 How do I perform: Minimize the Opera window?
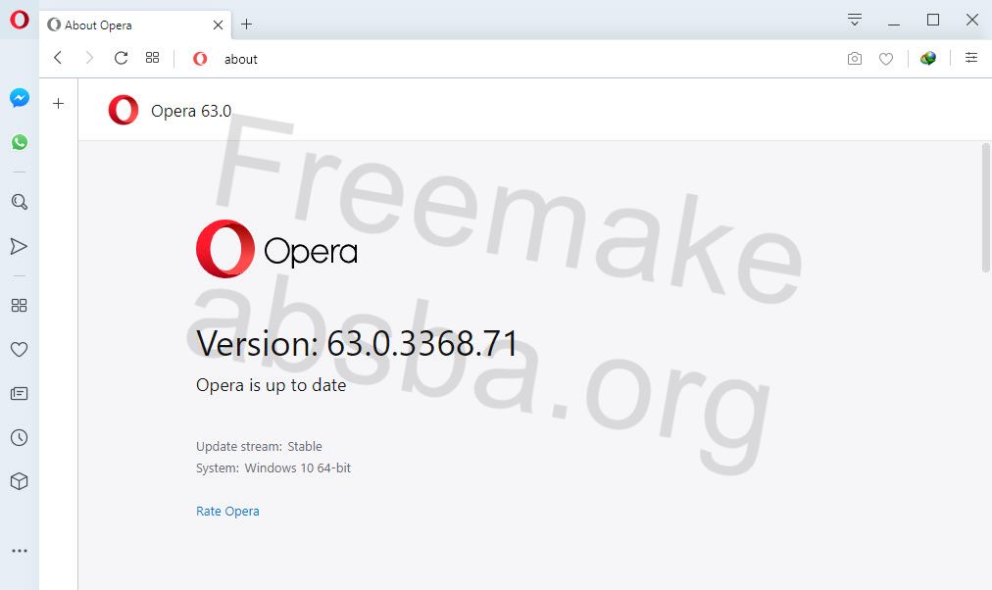894,24
